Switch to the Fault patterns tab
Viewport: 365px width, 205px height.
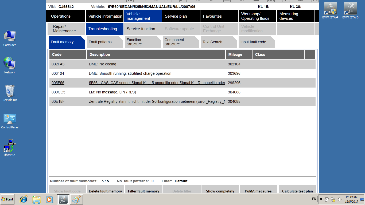pos(100,42)
